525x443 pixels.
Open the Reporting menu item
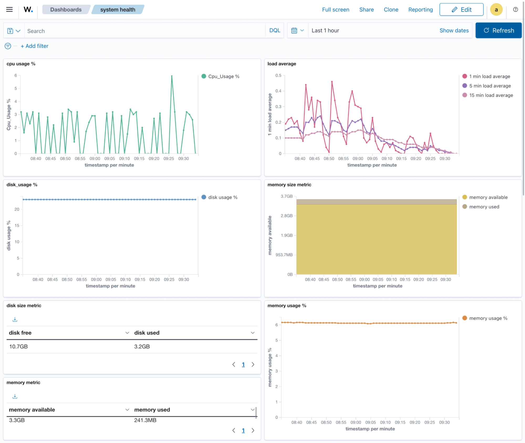point(420,9)
